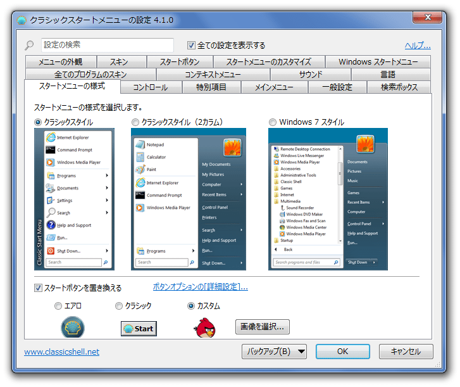
Task: Click the classic Start button image
Action: click(139, 329)
